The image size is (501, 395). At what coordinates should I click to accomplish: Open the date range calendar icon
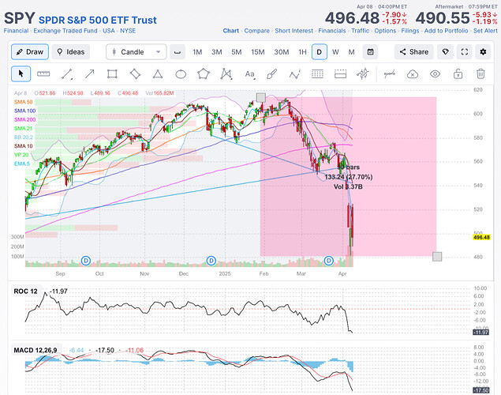370,52
